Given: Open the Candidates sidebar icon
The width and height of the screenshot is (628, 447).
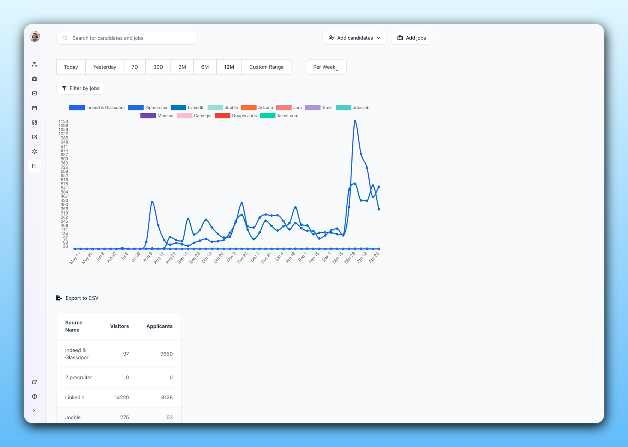Looking at the screenshot, I should [x=35, y=64].
